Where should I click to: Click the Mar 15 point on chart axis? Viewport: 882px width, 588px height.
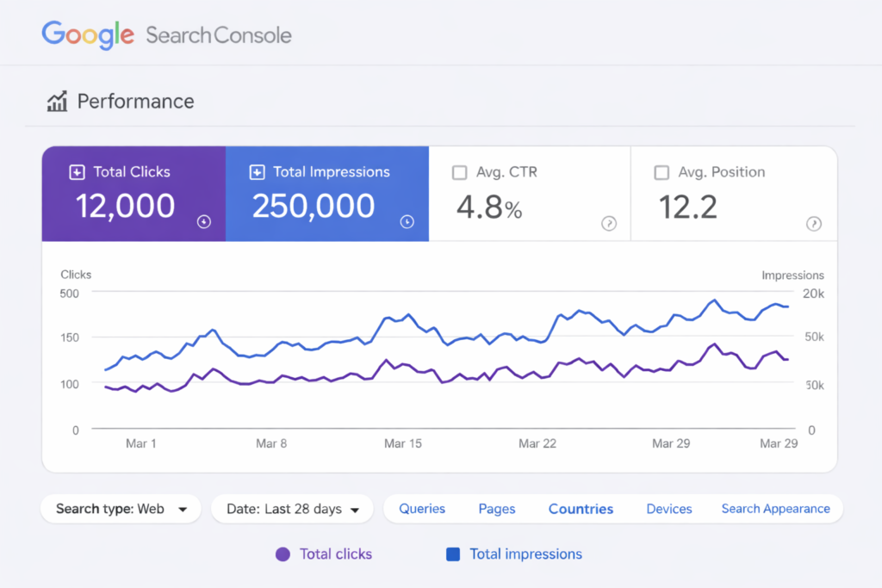403,443
